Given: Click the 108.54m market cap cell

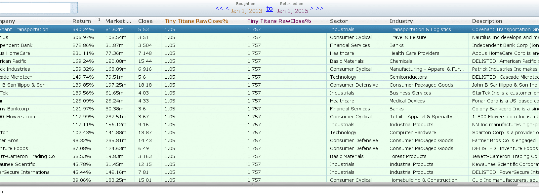Looking at the screenshot, I should (118, 37).
